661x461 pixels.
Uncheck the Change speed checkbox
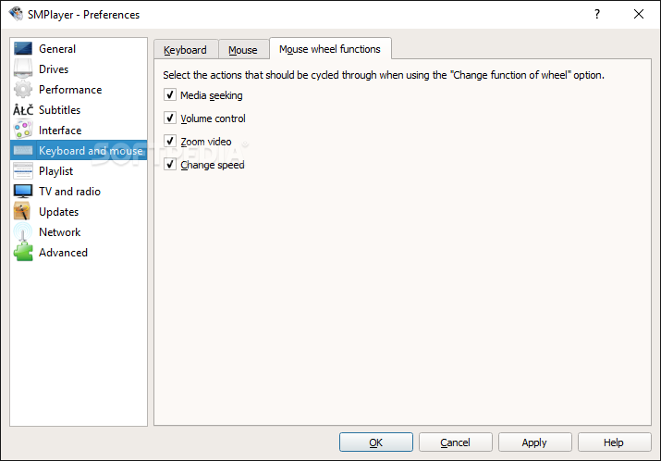point(170,164)
